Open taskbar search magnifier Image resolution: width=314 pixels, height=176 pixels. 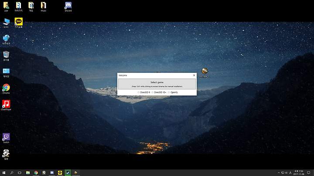coord(12,173)
